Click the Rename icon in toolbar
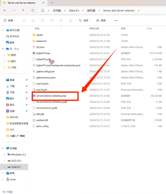The width and height of the screenshot is (166, 194). [52, 20]
